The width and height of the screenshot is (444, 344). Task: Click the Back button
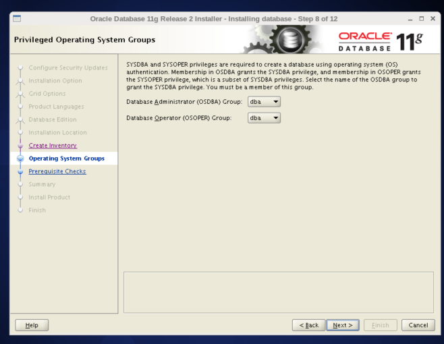coord(308,325)
